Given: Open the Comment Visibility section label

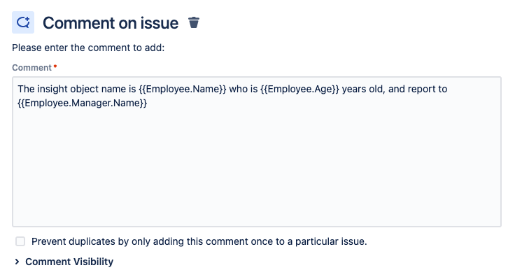Looking at the screenshot, I should click(x=69, y=262).
